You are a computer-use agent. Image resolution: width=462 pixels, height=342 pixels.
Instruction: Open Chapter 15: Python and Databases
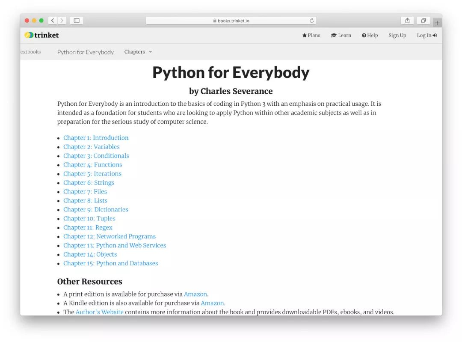pyautogui.click(x=111, y=263)
